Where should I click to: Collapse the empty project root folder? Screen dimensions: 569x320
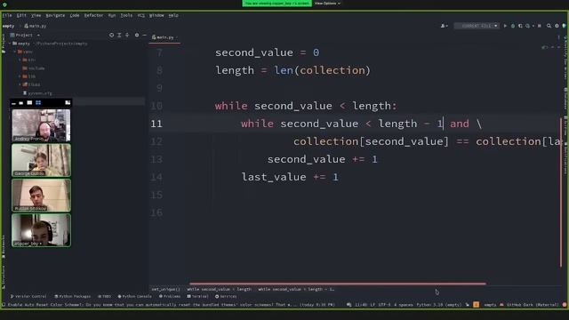point(10,44)
